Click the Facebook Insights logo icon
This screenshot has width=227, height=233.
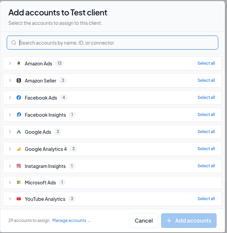pos(19,115)
